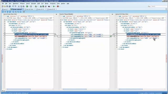Click the New file toolbar icon
Image resolution: width=168 pixels, height=94 pixels.
[x=2, y=6]
